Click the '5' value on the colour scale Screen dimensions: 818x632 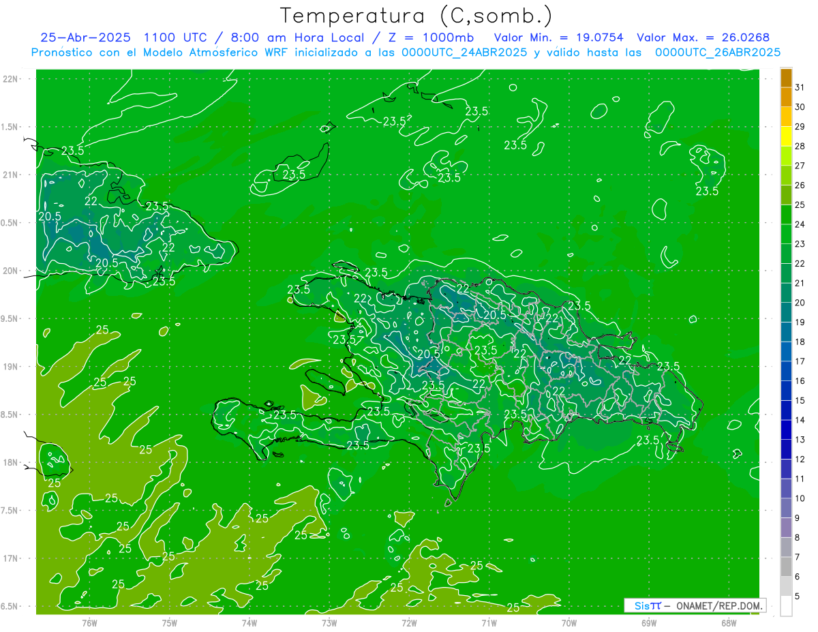tap(798, 597)
